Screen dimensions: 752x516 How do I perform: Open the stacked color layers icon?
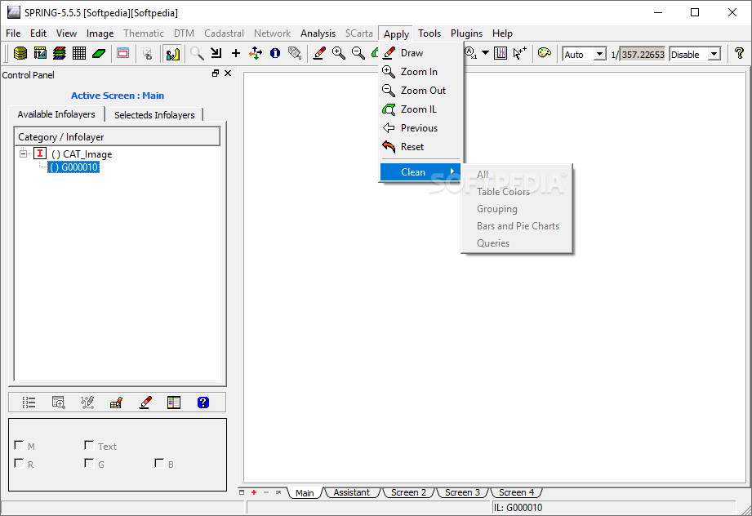60,53
